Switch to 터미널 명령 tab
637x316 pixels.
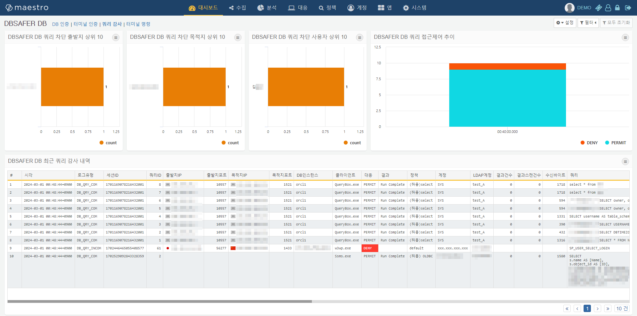point(138,24)
